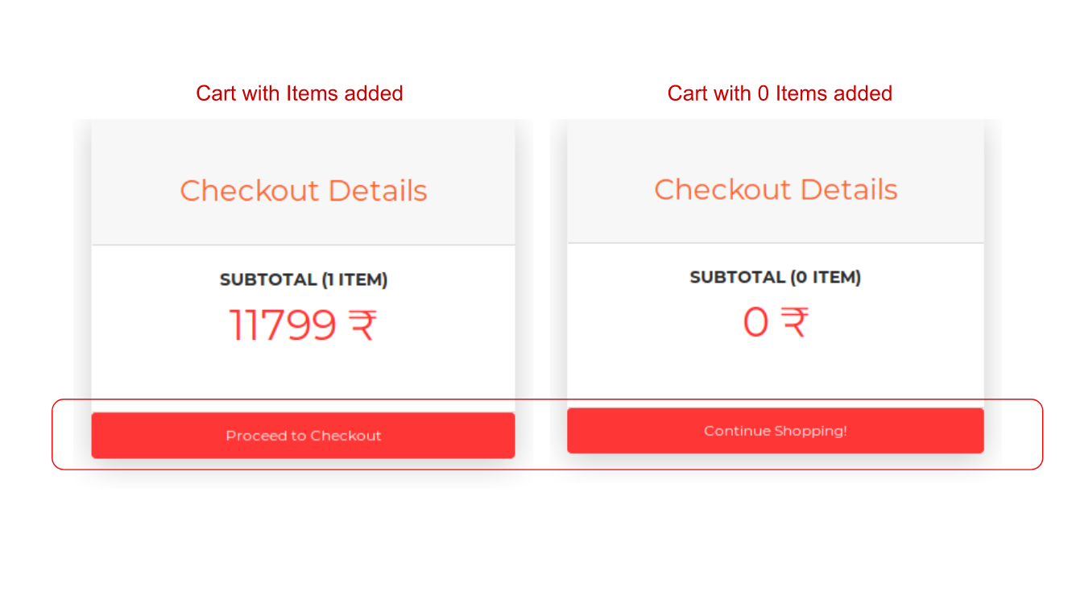1076x604 pixels.
Task: Click the gap between the two checkout buttons
Action: 541,435
